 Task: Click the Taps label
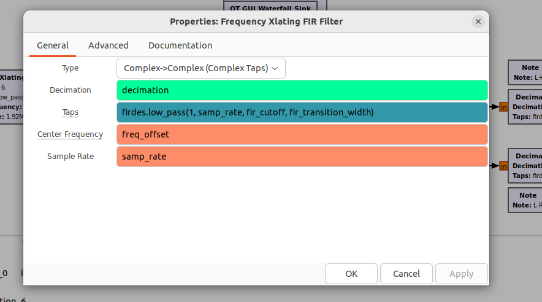[71, 112]
